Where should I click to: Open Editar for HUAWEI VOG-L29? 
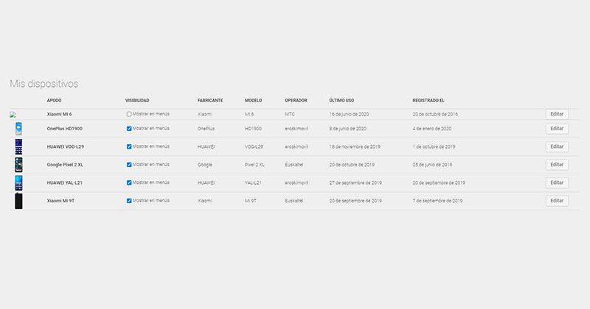(557, 147)
